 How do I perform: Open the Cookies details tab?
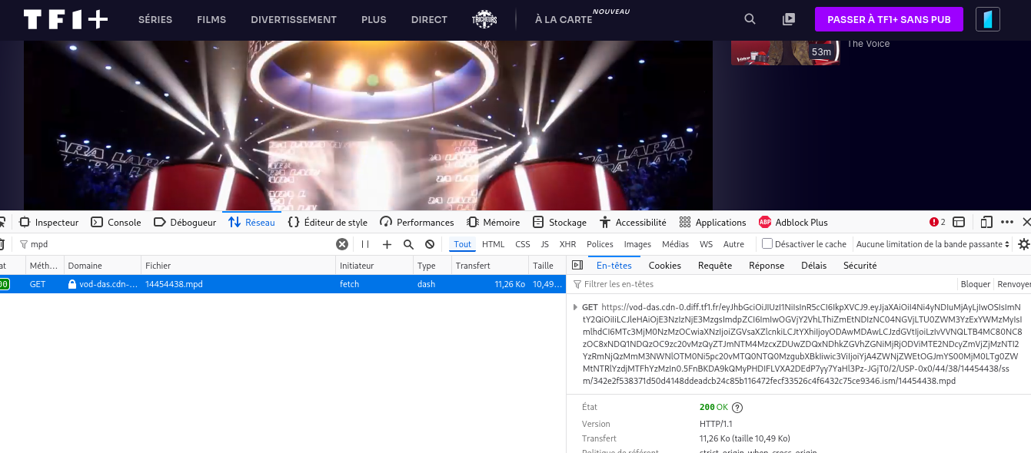[665, 266]
